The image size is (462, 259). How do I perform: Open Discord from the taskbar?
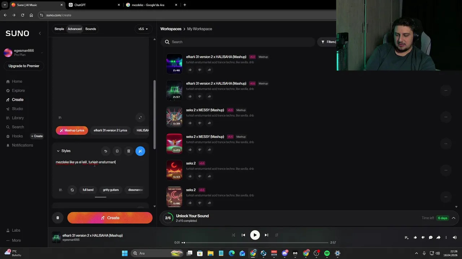(285, 253)
